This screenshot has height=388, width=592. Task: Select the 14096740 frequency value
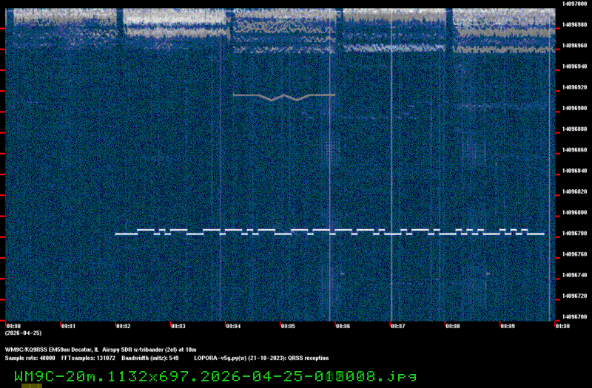(x=574, y=275)
